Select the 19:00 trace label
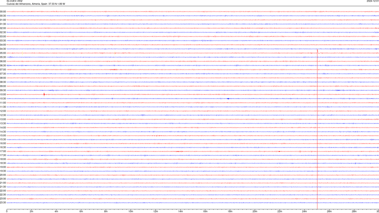 pyautogui.click(x=3, y=167)
